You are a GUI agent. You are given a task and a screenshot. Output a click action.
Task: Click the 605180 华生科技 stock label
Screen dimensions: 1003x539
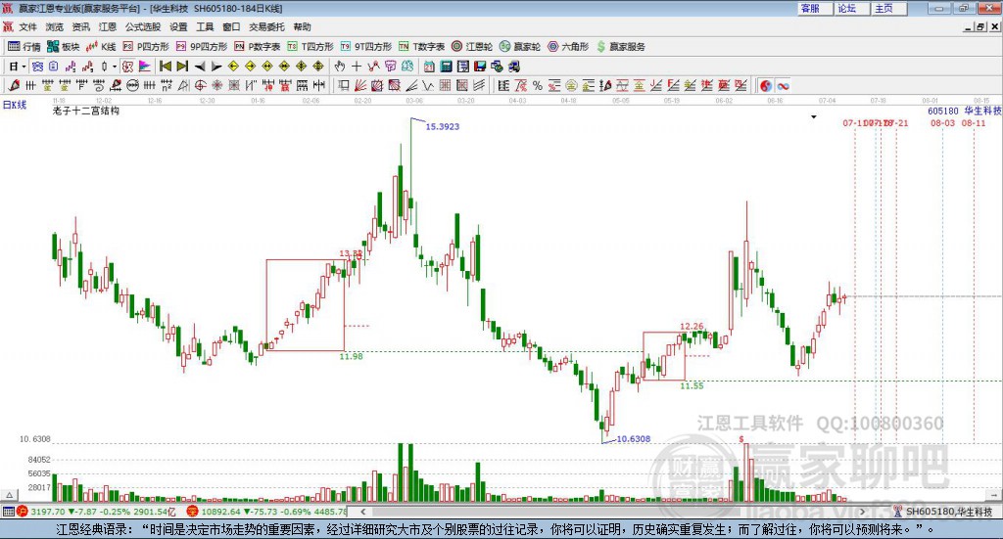(x=965, y=111)
